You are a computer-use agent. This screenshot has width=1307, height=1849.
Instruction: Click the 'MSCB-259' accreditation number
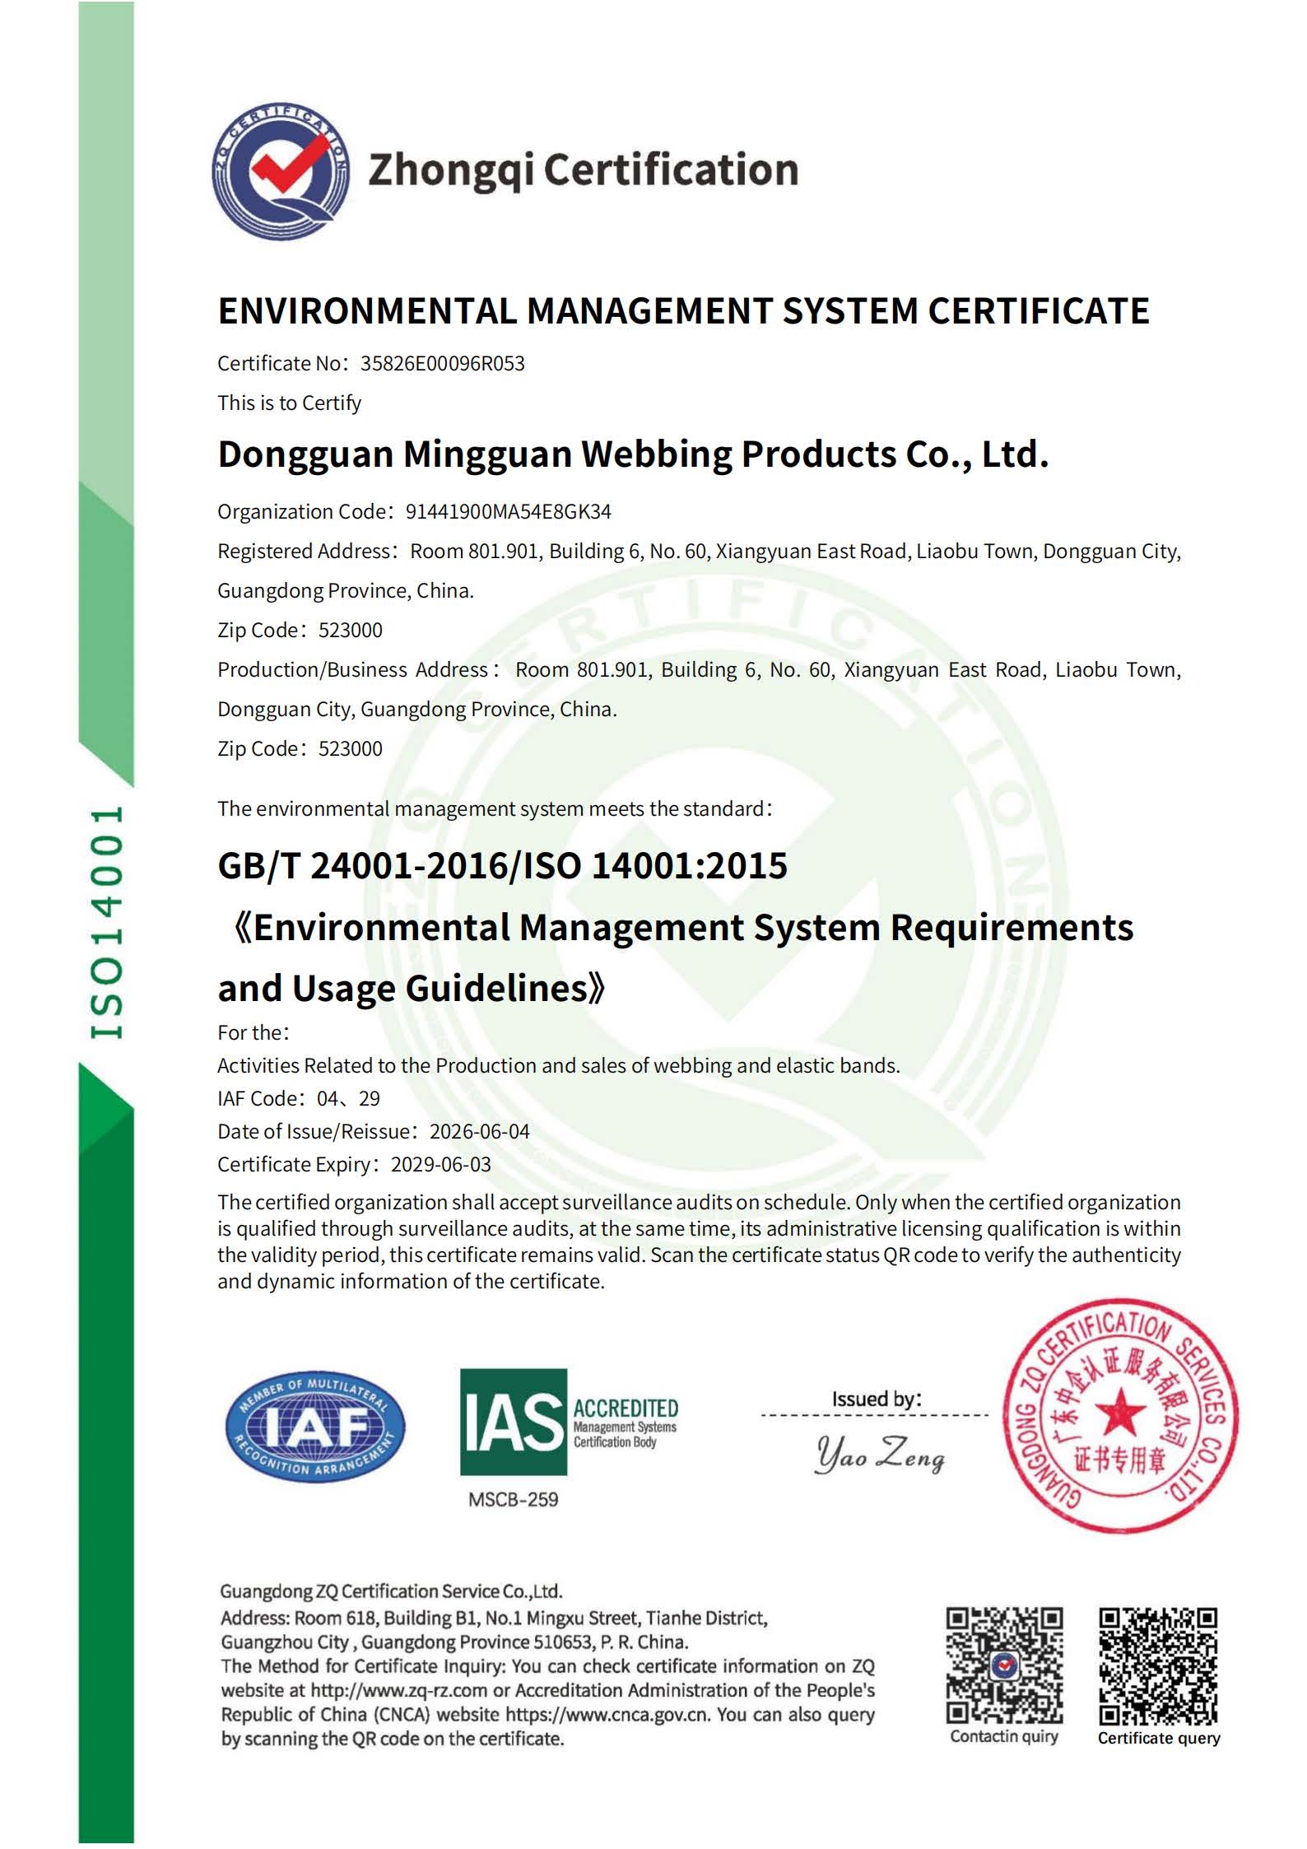(513, 1499)
